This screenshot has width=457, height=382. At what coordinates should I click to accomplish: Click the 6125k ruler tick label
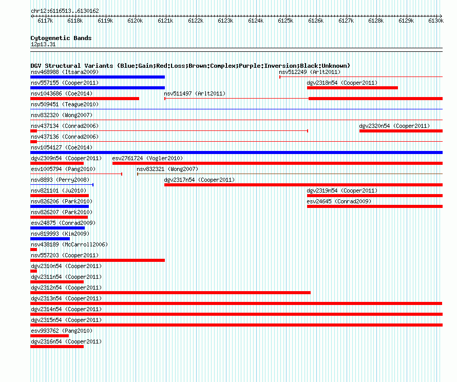tap(285, 21)
